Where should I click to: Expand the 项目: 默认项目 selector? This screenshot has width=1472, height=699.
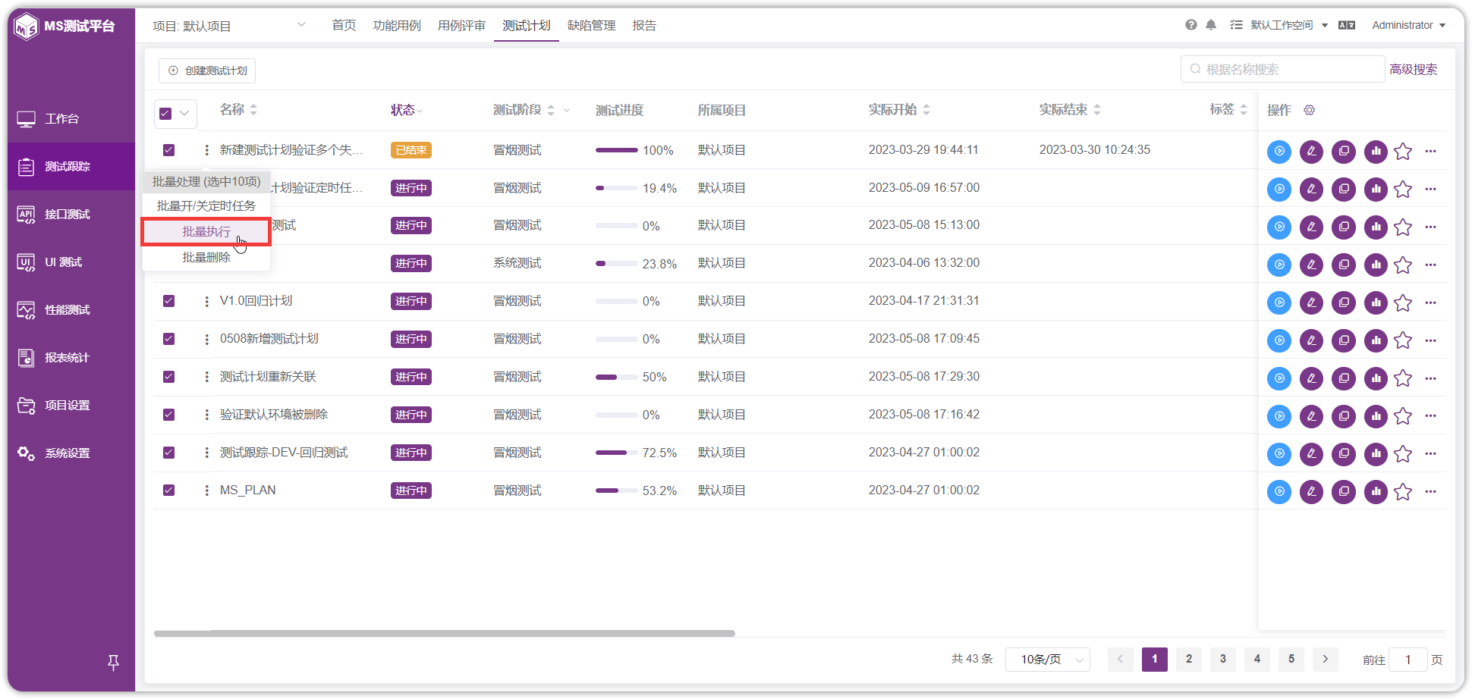click(228, 26)
